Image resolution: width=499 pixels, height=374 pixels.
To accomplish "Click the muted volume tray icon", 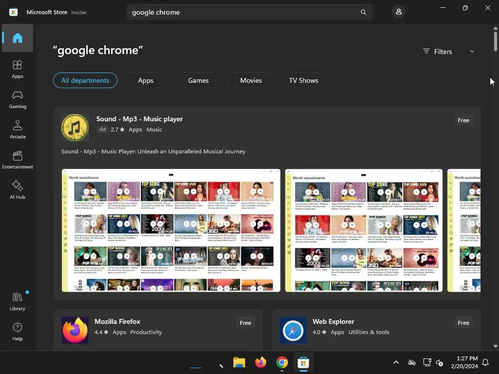I will pos(440,362).
